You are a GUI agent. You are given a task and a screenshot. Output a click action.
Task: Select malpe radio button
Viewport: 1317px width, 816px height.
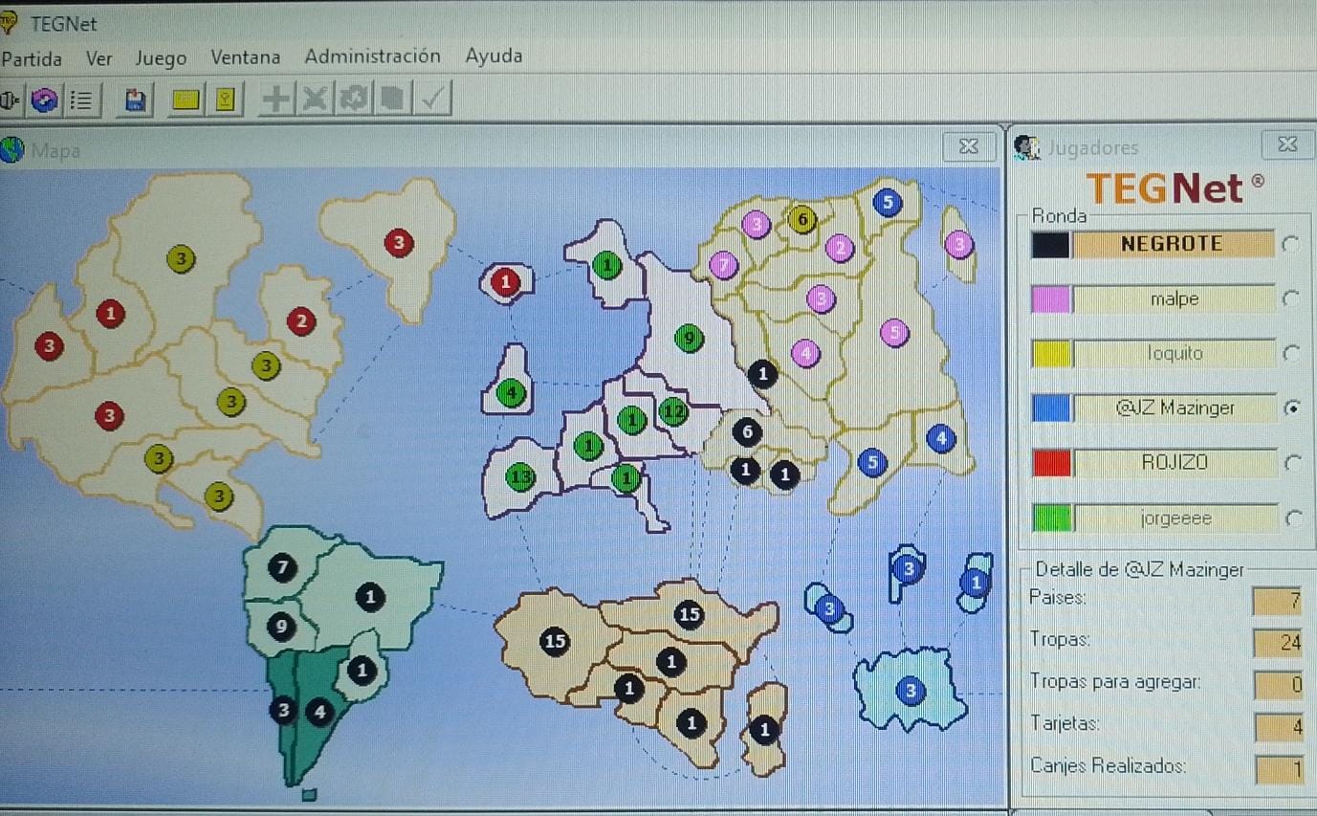tap(1292, 299)
